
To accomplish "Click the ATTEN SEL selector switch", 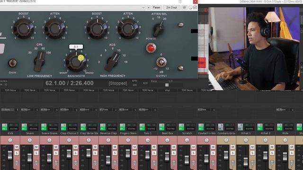I will [x=159, y=28].
